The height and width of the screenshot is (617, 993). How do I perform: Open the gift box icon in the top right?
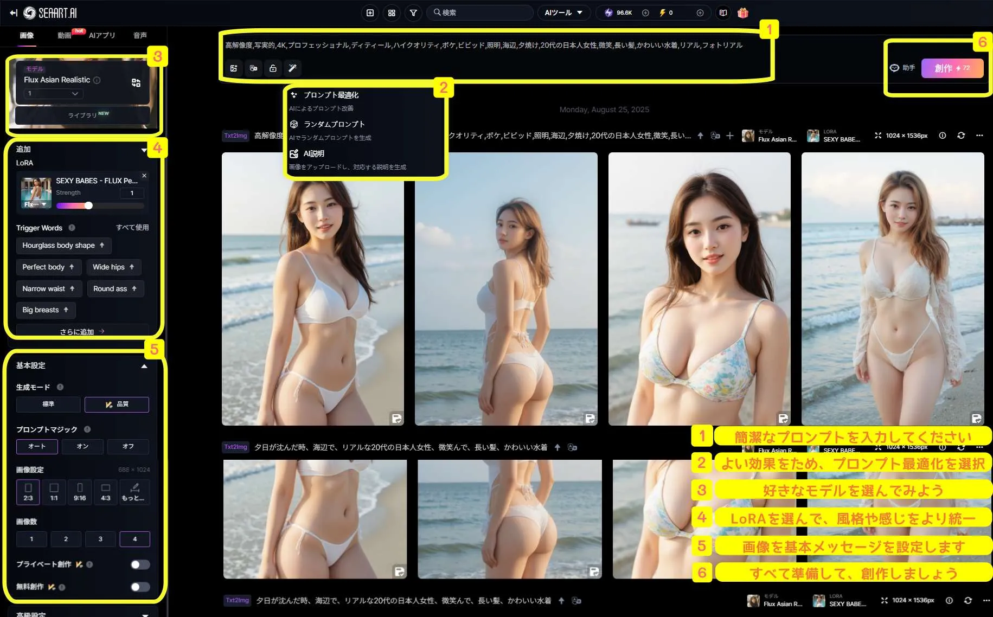(743, 12)
